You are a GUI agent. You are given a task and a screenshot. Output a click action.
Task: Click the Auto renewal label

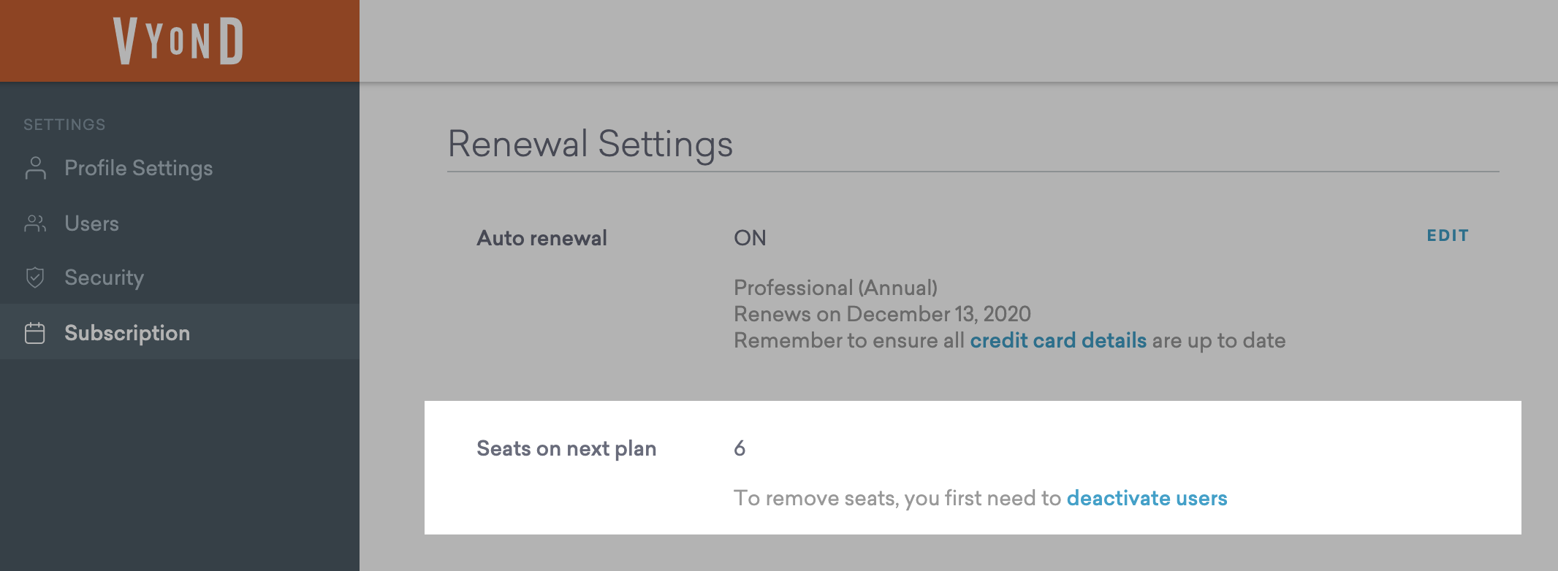pos(541,238)
